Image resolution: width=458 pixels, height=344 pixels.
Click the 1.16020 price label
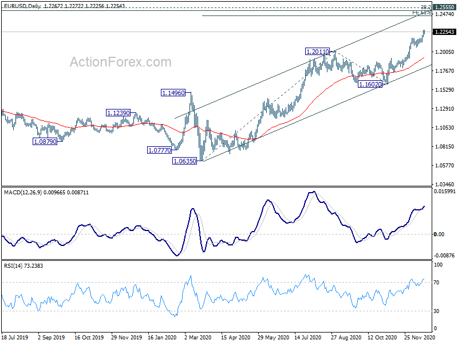coord(370,84)
